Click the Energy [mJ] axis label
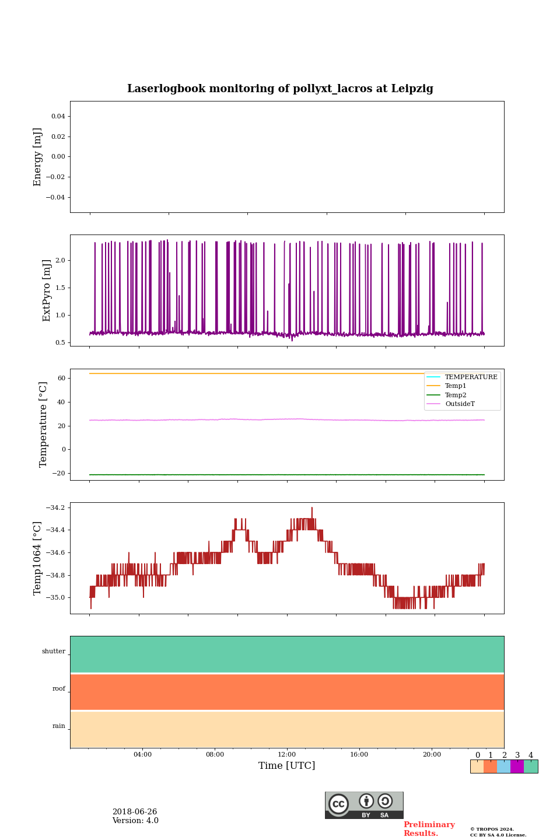560x840 pixels. (38, 157)
